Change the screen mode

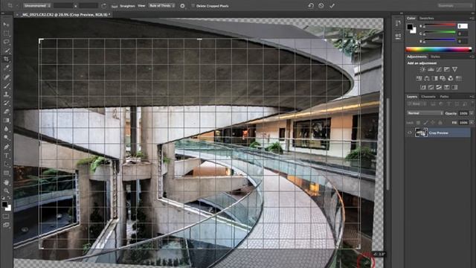[6, 225]
